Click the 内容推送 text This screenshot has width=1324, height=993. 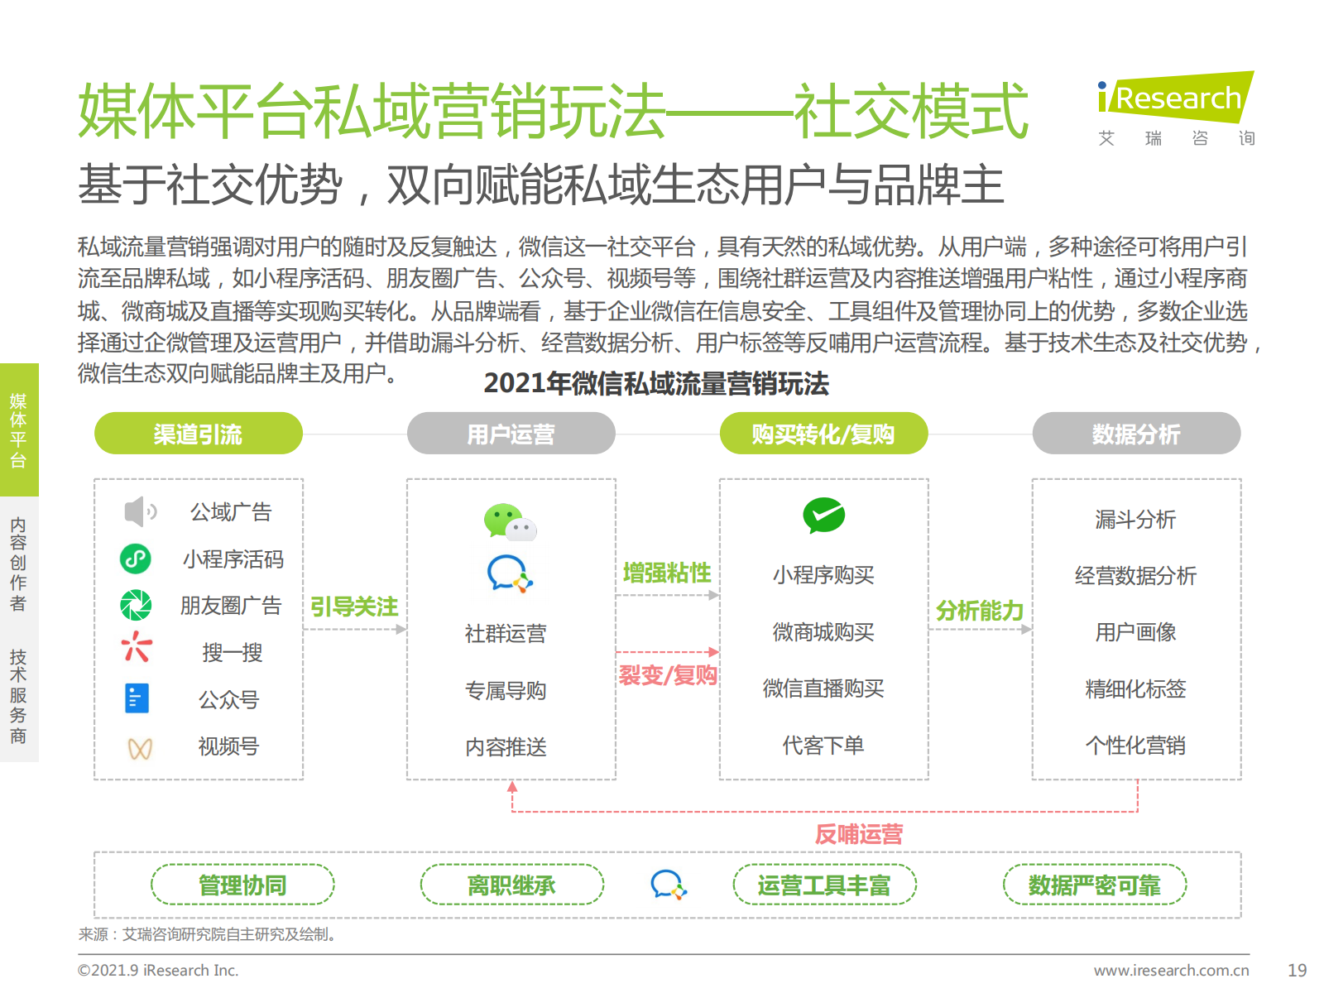pyautogui.click(x=506, y=747)
